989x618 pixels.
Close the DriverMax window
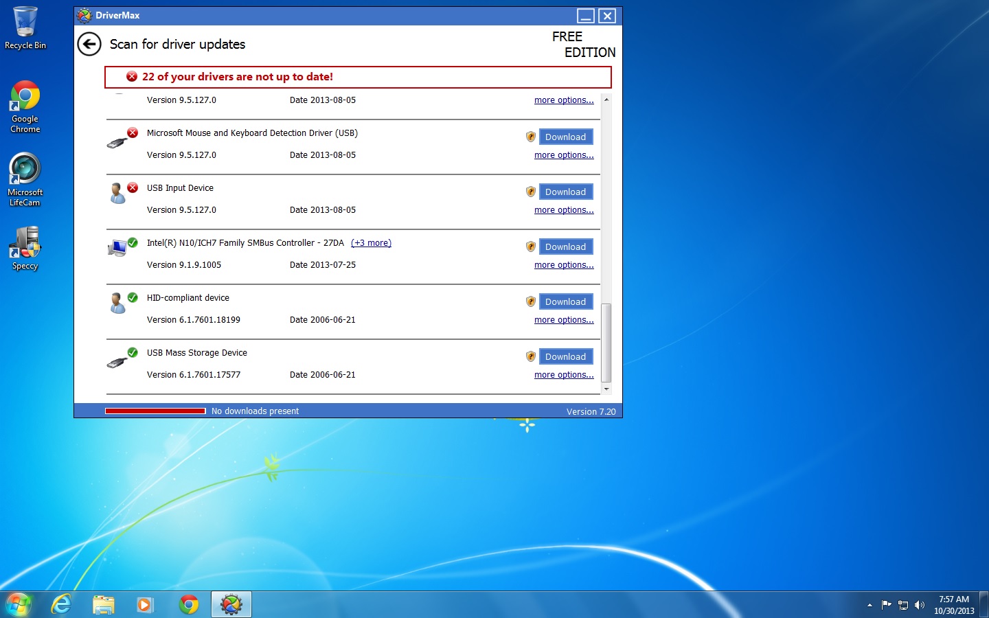tap(607, 16)
